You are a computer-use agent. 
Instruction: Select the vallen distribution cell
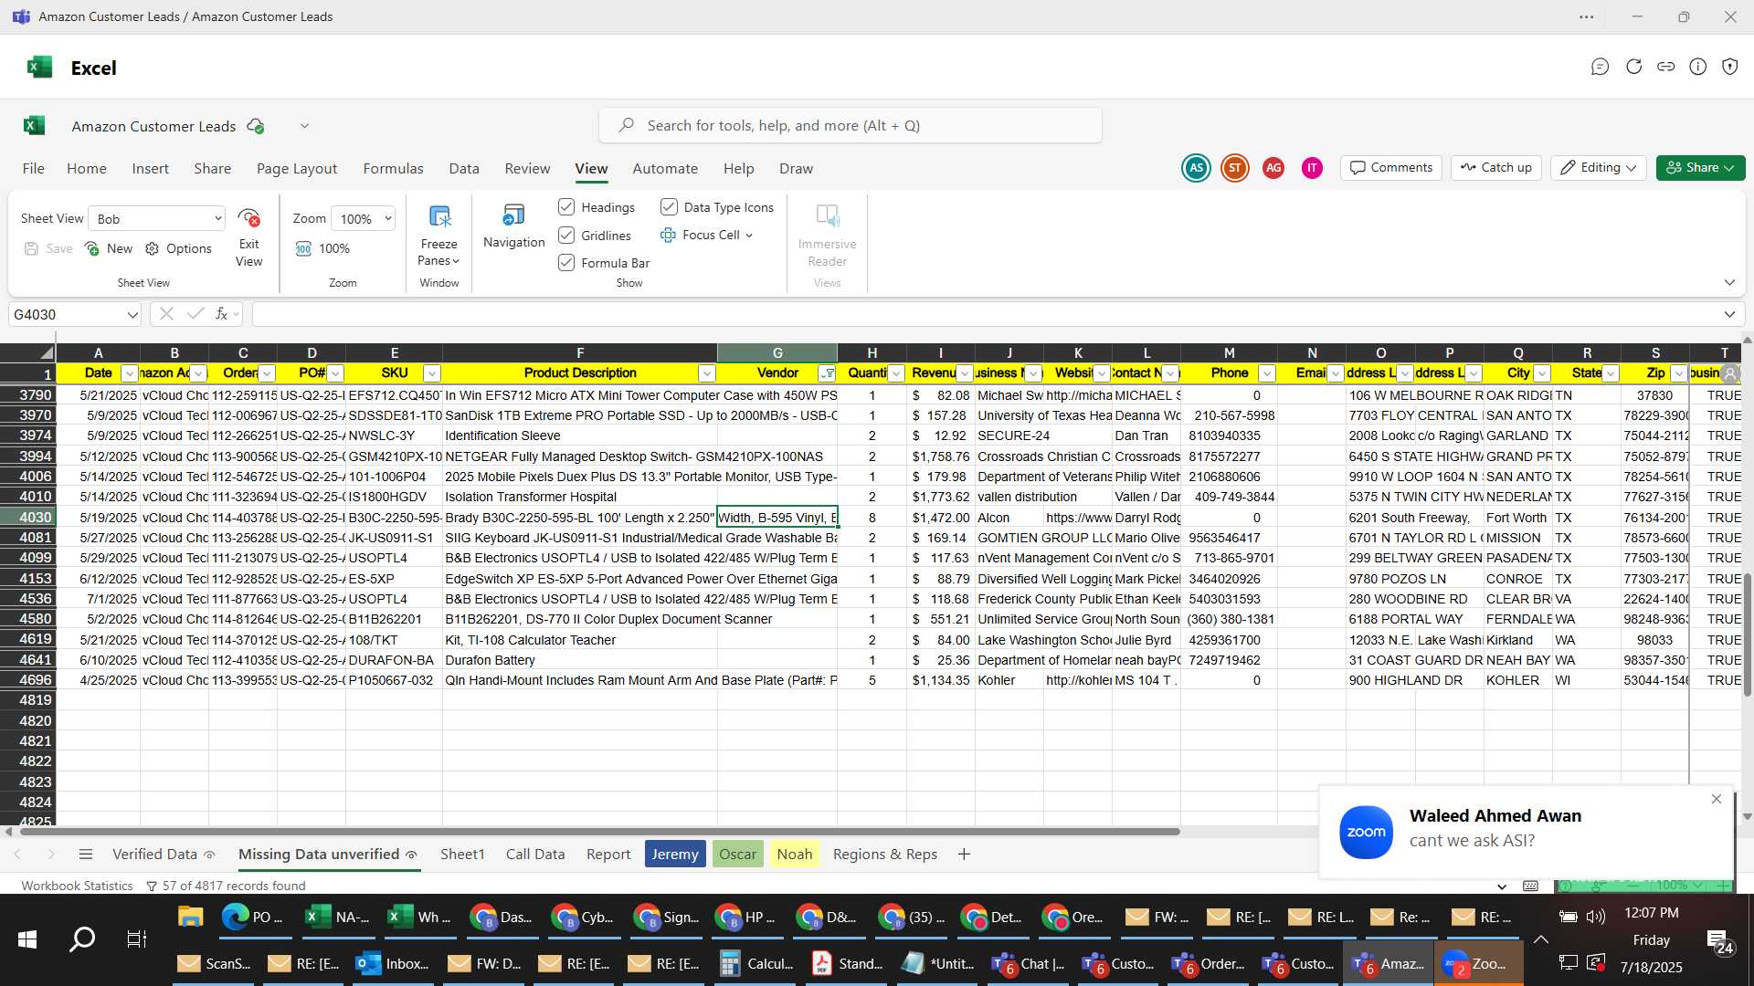[x=1009, y=497]
